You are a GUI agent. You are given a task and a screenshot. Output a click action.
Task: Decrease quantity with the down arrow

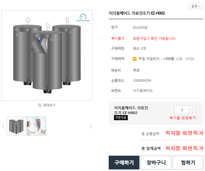coord(193,112)
